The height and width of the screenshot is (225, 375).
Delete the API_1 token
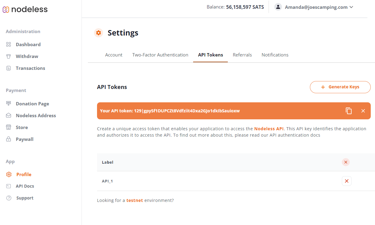tap(347, 181)
